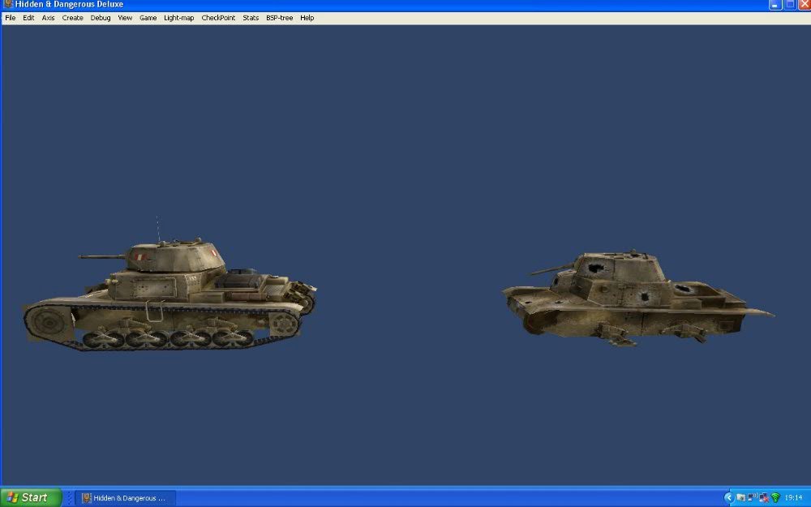
Task: Expand hidden system tray icons arrow
Action: pos(729,498)
